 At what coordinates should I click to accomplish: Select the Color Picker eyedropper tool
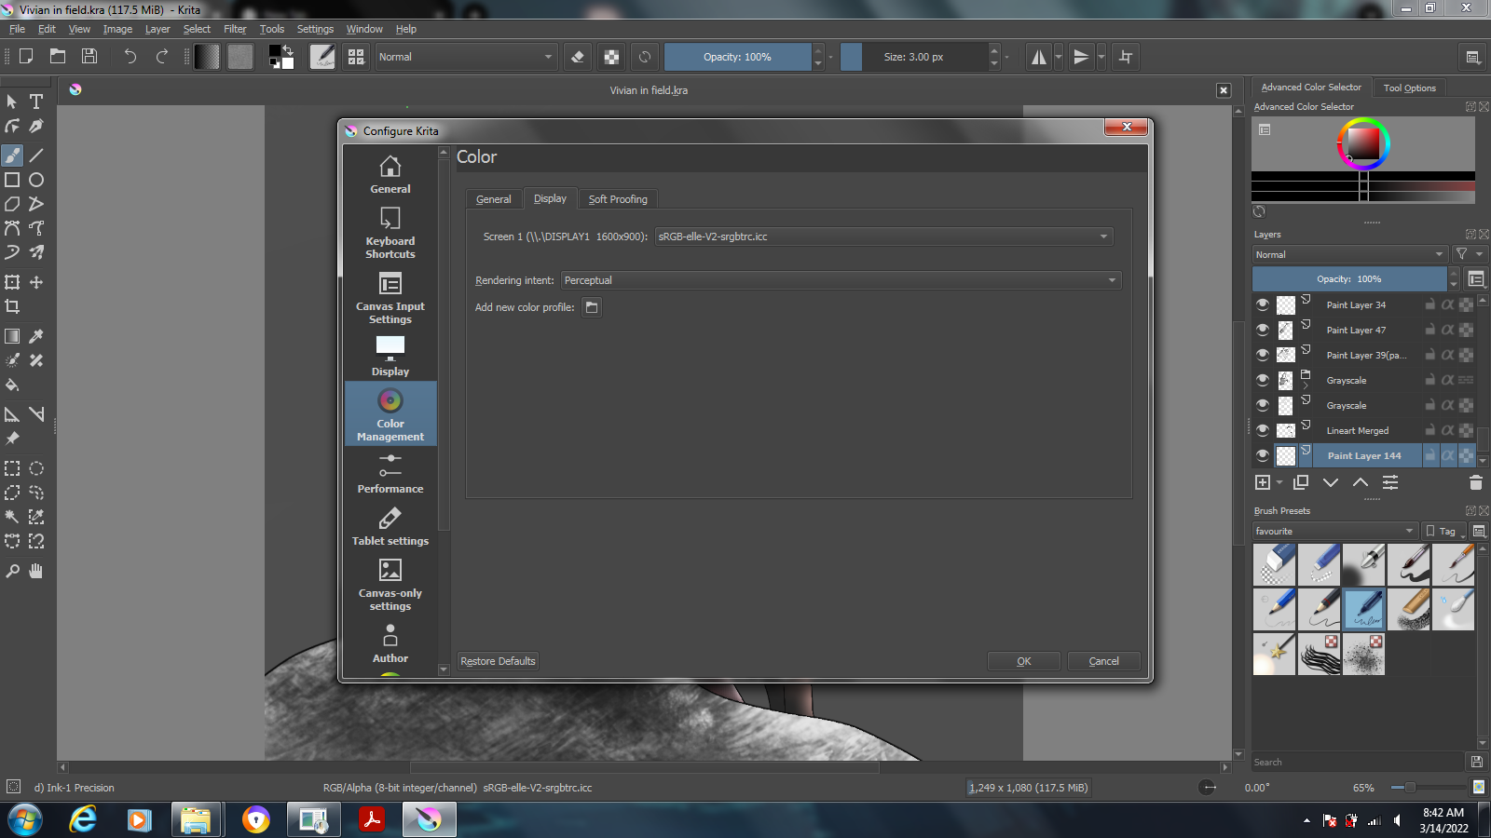point(36,336)
